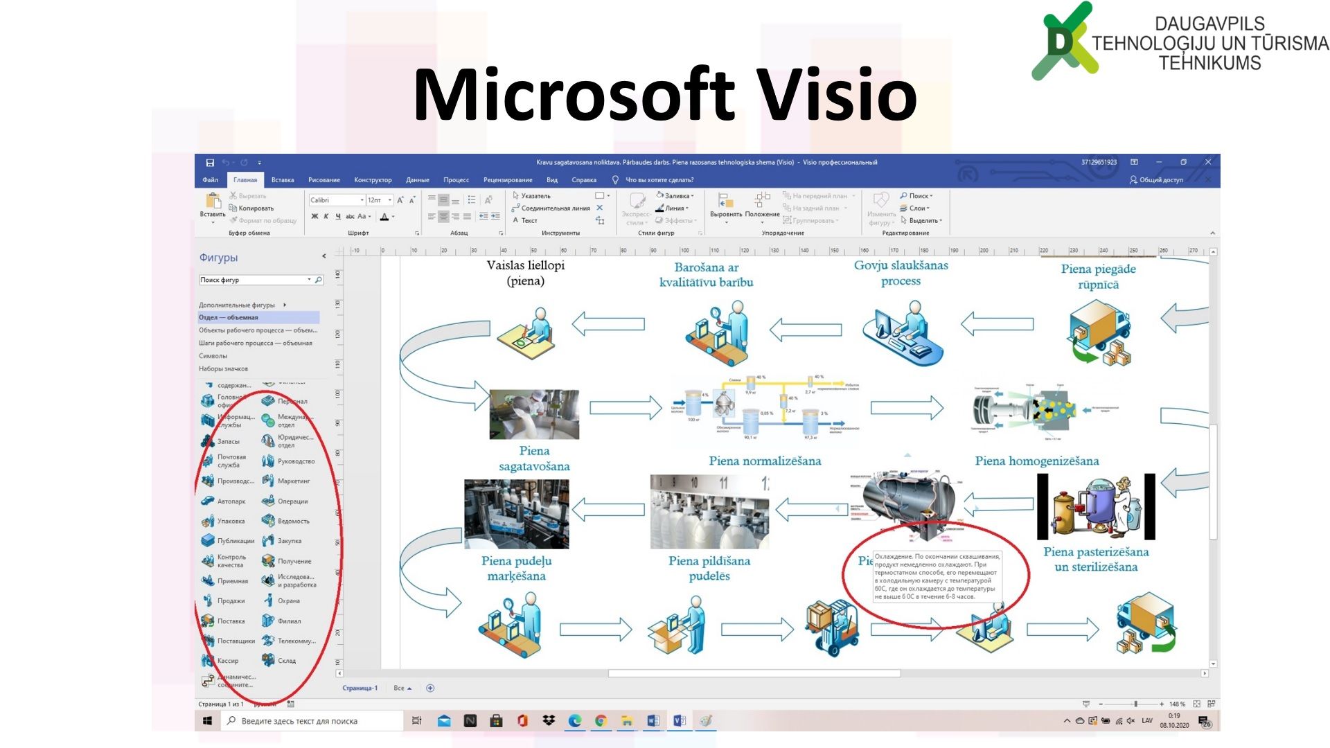Toggle italic К formatting
Image resolution: width=1330 pixels, height=748 pixels.
coord(326,217)
